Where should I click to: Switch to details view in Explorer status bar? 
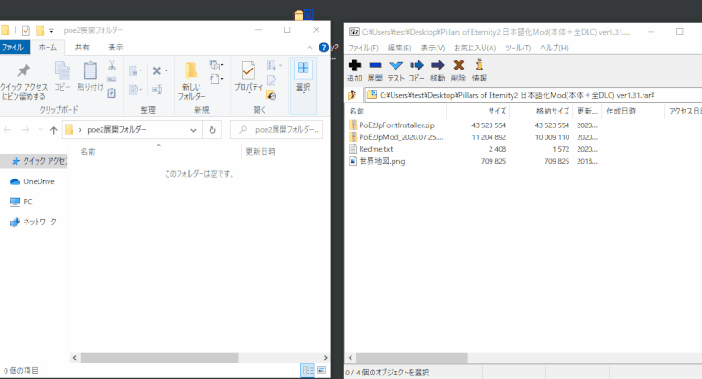click(x=307, y=370)
